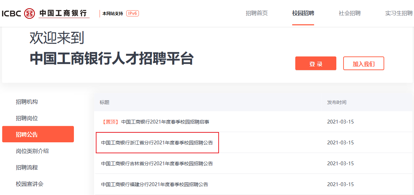Open 校园宣讲会 sidebar item
Screen dimensions: 414x195
coord(29,184)
